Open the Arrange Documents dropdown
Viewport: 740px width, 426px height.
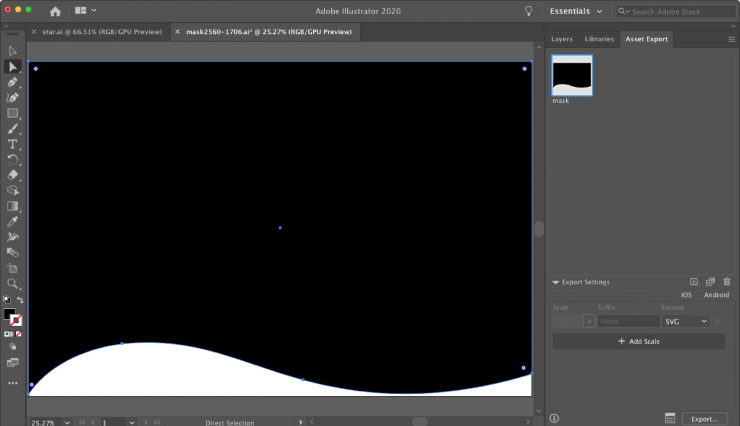pos(86,10)
